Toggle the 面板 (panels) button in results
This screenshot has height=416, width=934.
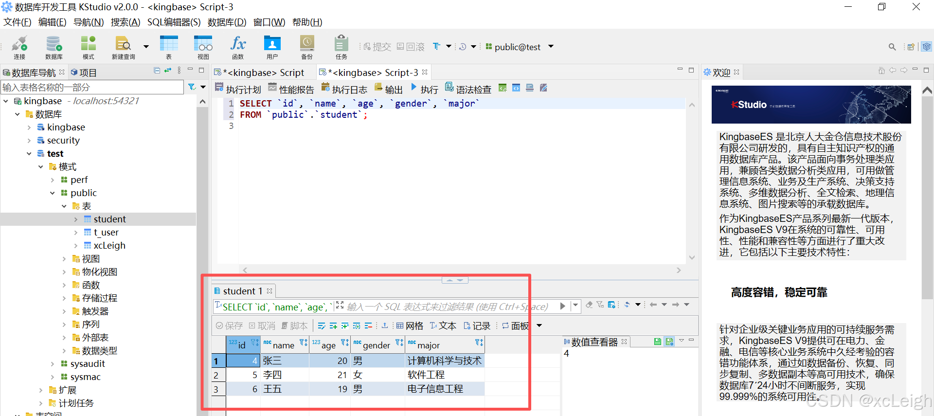[516, 326]
